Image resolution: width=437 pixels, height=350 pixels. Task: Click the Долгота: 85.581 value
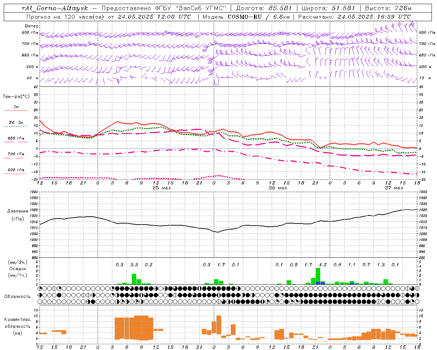[264, 8]
